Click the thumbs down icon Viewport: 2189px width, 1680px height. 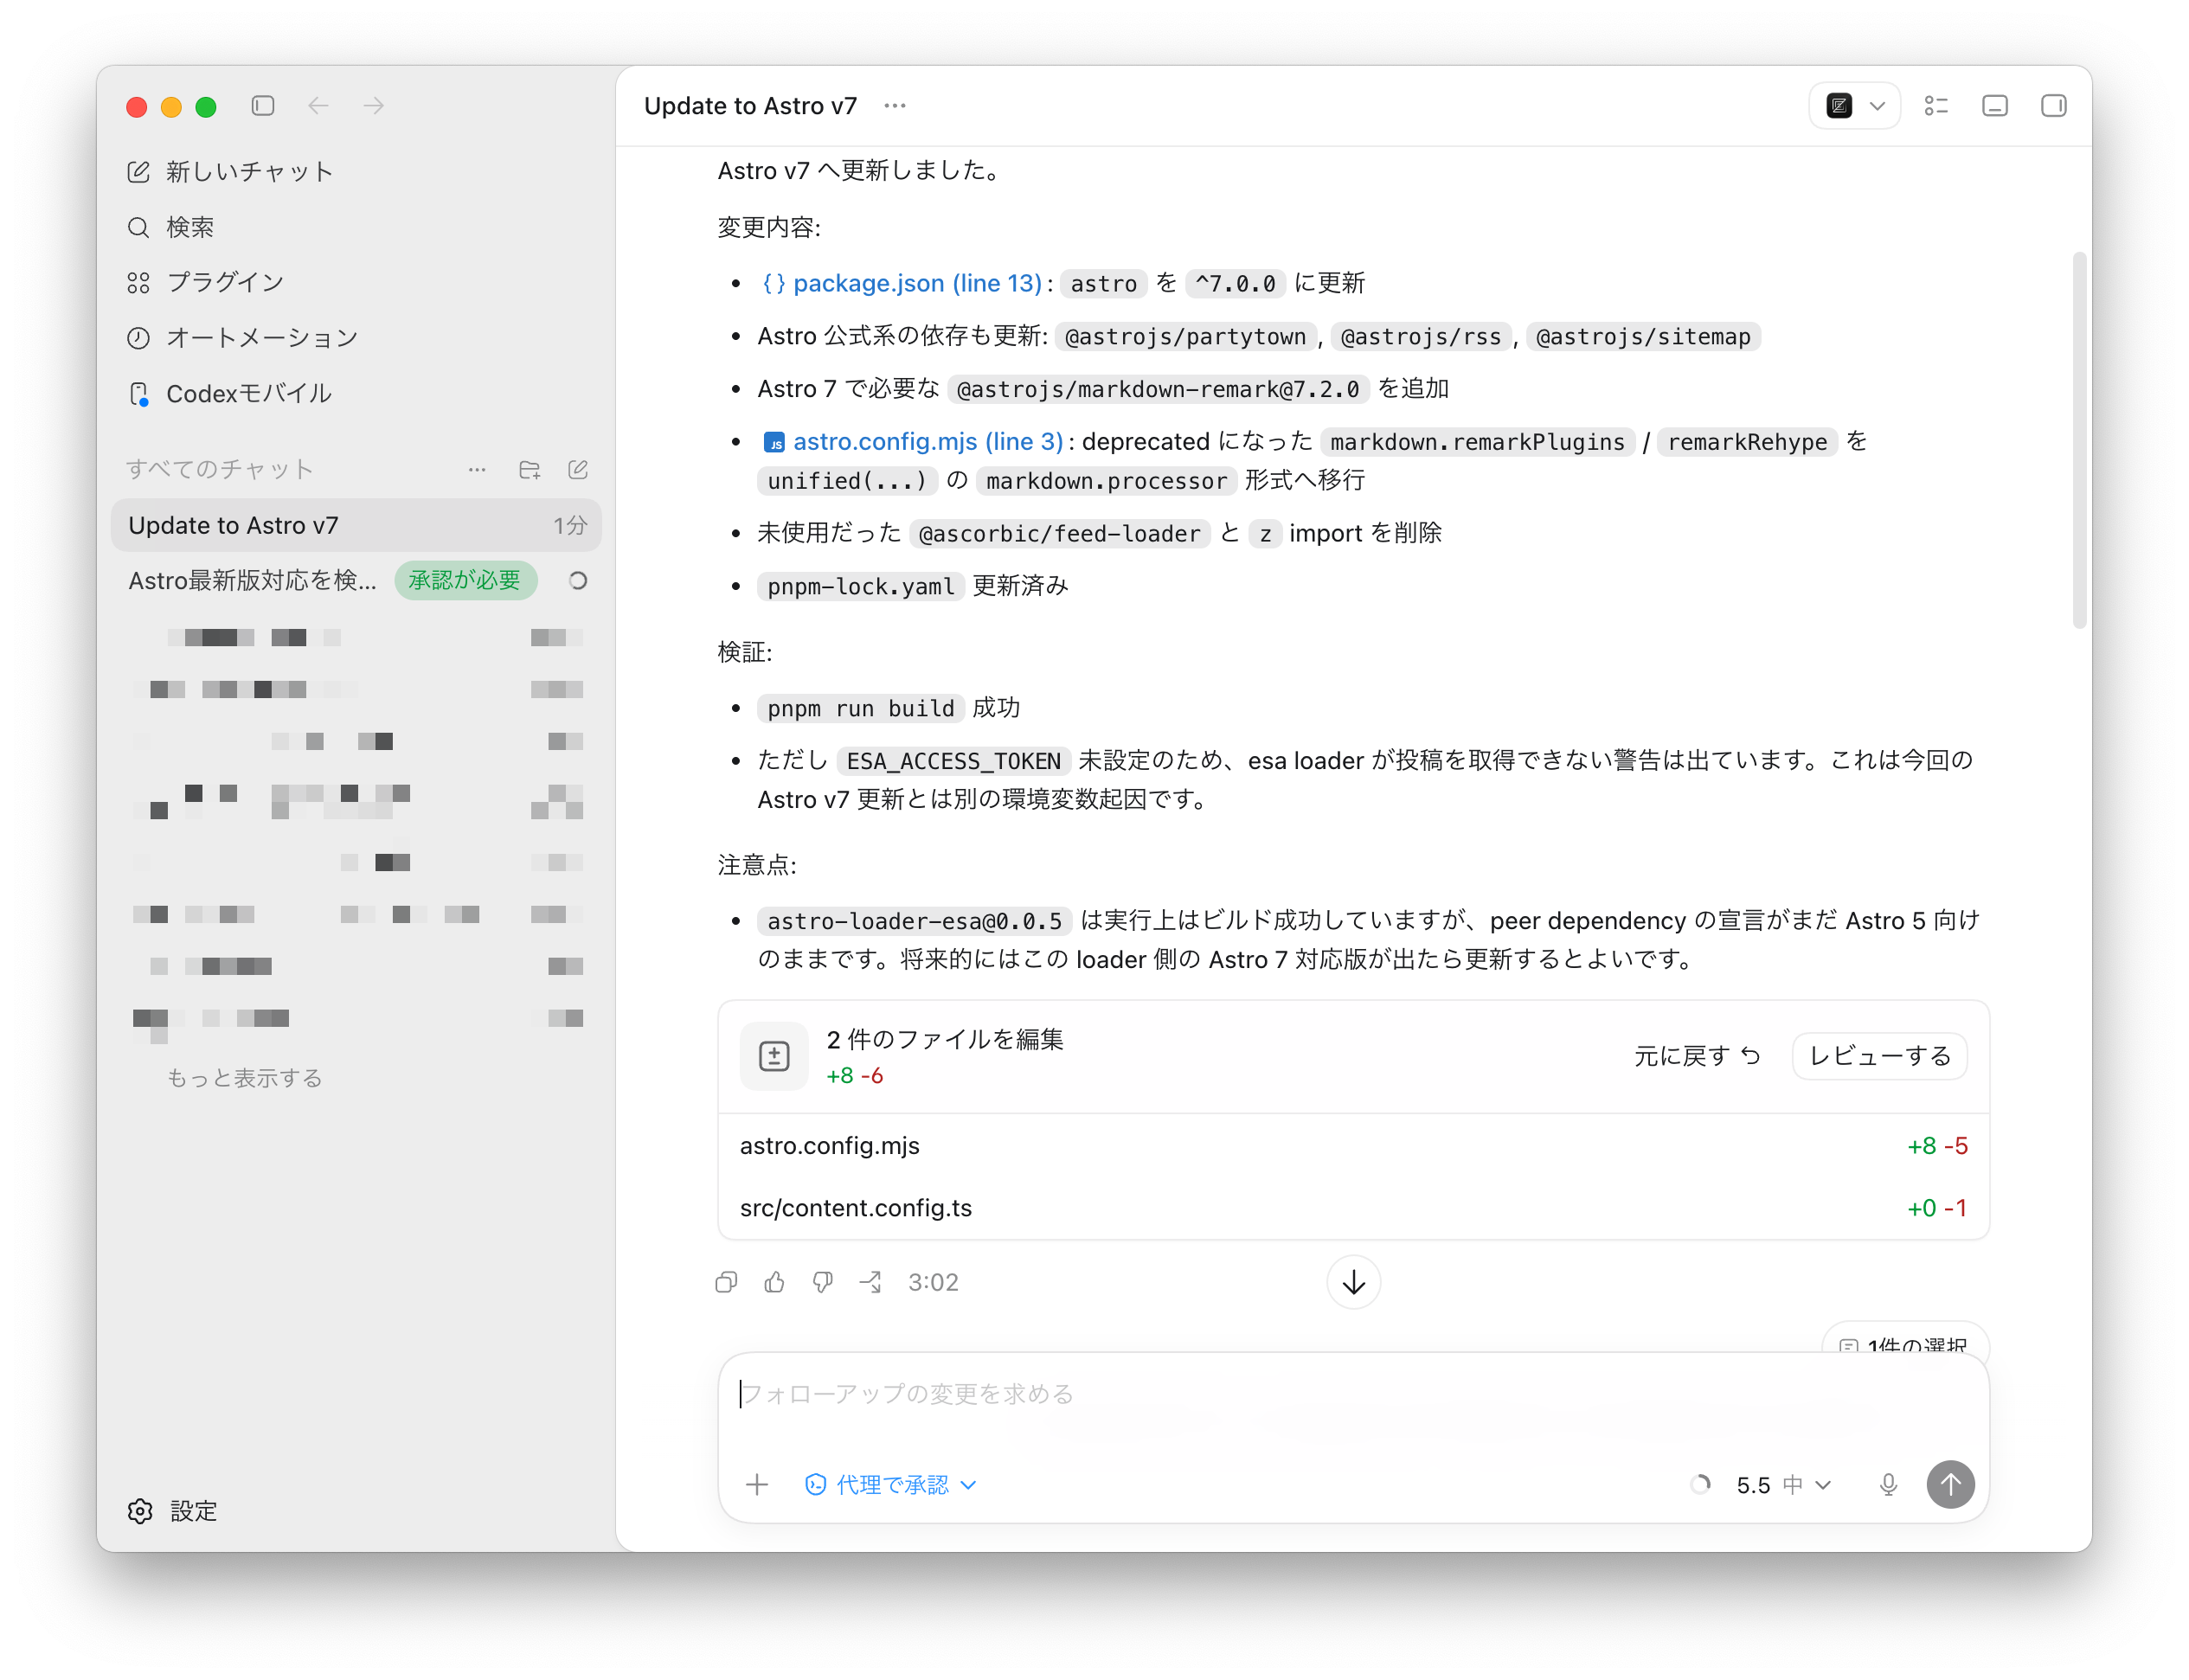823,1282
